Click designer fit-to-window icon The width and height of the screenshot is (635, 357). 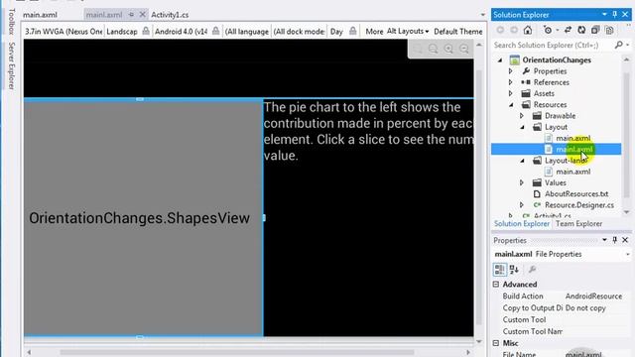click(418, 49)
